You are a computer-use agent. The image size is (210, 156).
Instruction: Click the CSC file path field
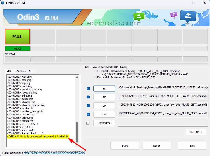pyautogui.click(x=163, y=114)
